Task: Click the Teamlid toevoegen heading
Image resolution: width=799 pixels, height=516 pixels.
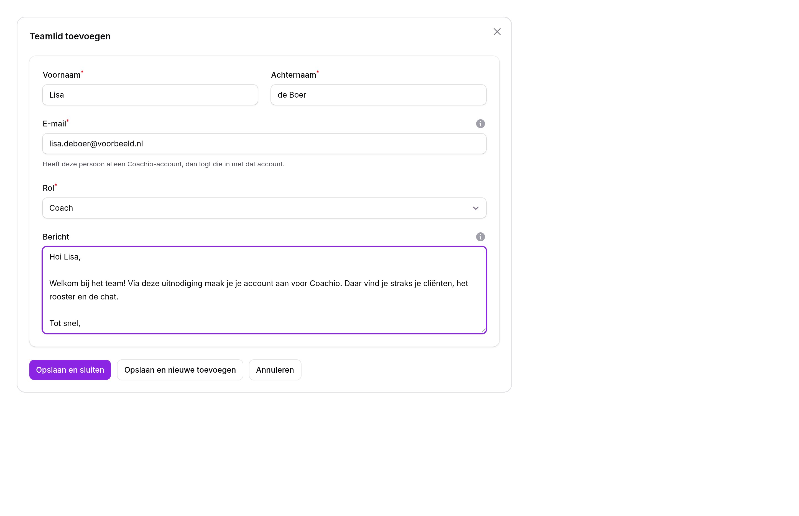Action: (70, 36)
